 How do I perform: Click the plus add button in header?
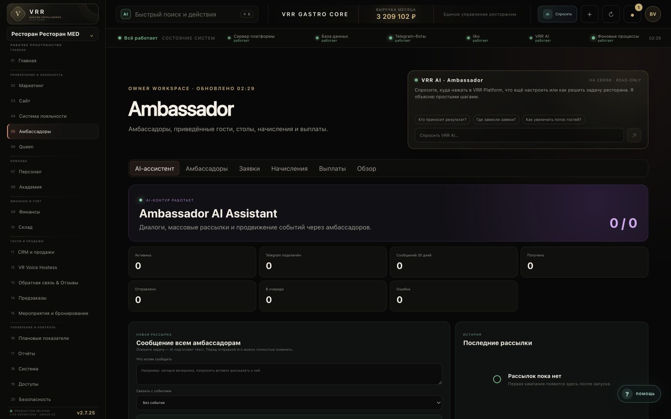pyautogui.click(x=589, y=14)
